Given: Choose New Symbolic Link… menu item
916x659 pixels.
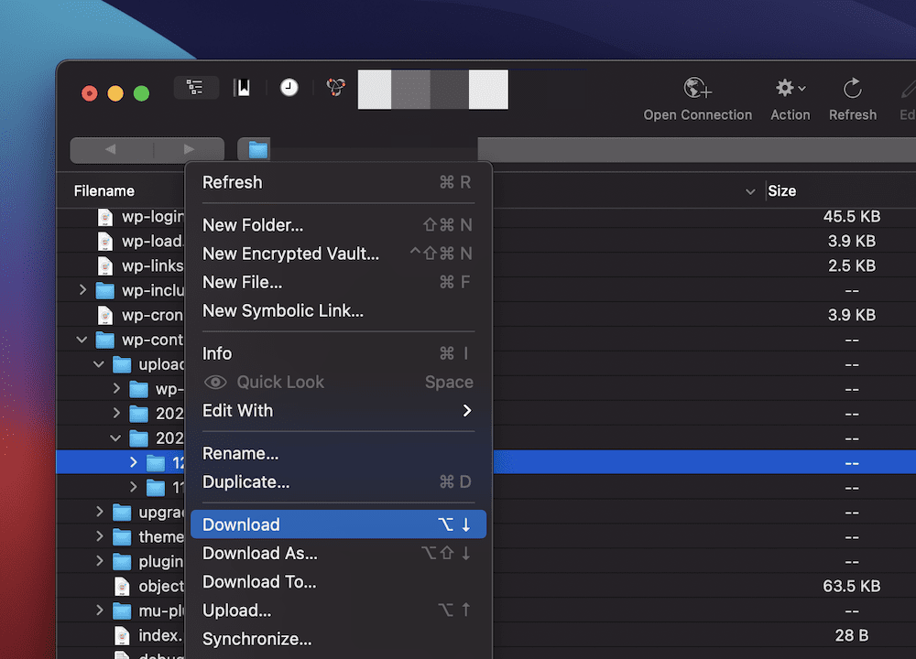Looking at the screenshot, I should point(338,311).
